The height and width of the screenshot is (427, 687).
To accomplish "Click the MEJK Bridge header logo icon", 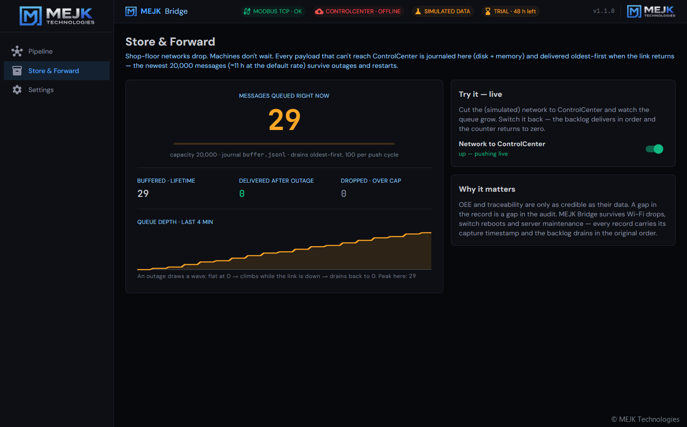I will tap(131, 11).
